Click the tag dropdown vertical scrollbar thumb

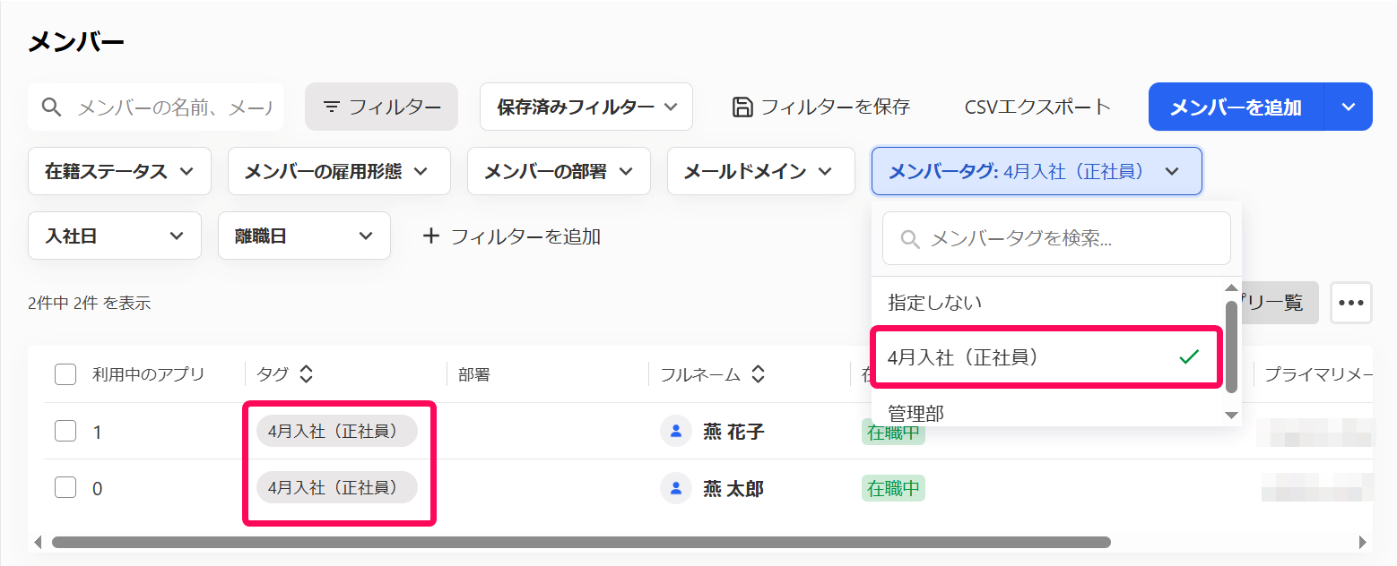[x=1231, y=347]
